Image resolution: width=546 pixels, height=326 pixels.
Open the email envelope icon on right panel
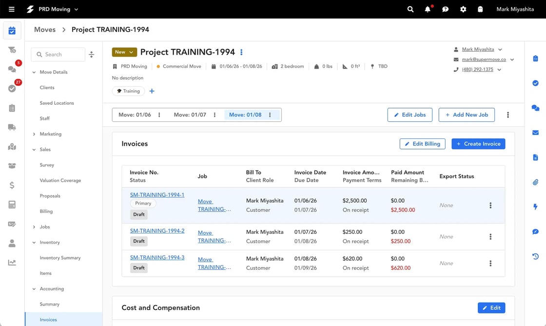click(535, 133)
